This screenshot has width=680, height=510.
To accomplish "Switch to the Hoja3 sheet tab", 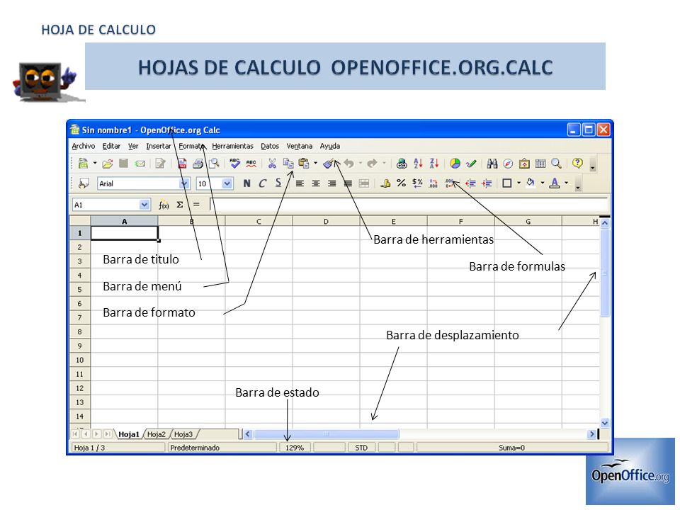I will coord(183,434).
